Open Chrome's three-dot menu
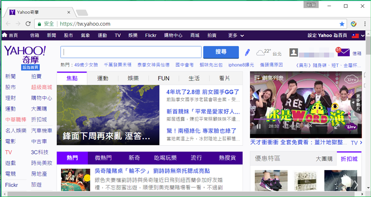The height and width of the screenshot is (197, 371). [365, 24]
